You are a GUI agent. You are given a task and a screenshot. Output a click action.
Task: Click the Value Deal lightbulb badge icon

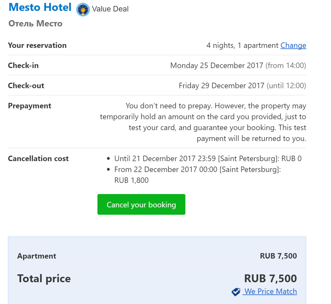83,9
